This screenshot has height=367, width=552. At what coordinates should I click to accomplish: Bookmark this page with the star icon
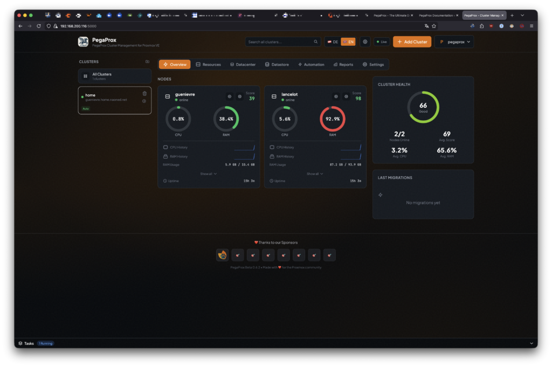[x=434, y=26]
